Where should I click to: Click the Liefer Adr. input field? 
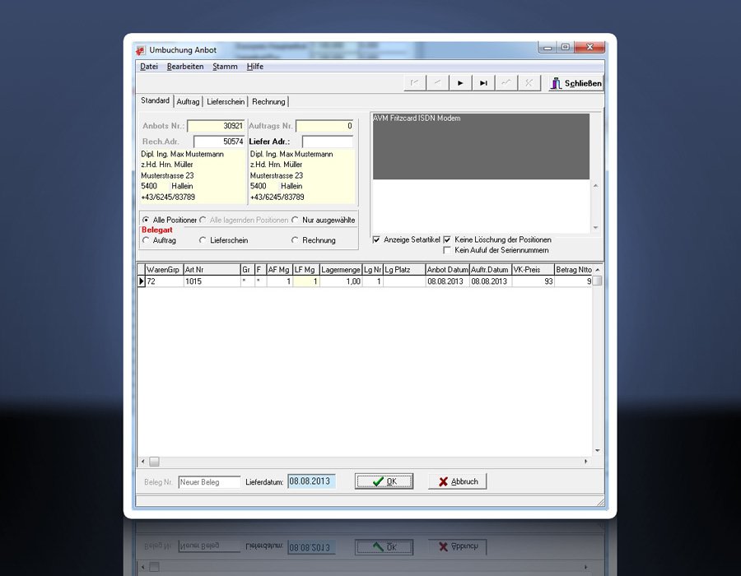click(328, 142)
